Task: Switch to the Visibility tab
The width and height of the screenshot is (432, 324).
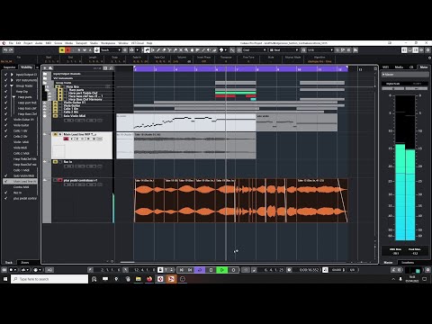Action: coord(26,67)
